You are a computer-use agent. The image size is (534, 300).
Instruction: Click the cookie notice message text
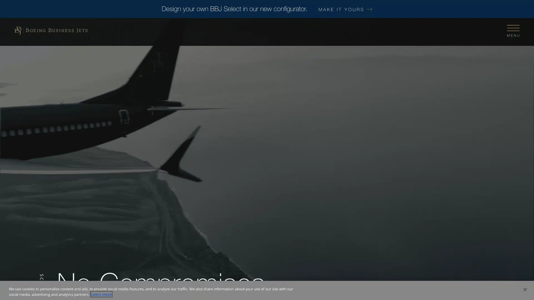click(151, 289)
